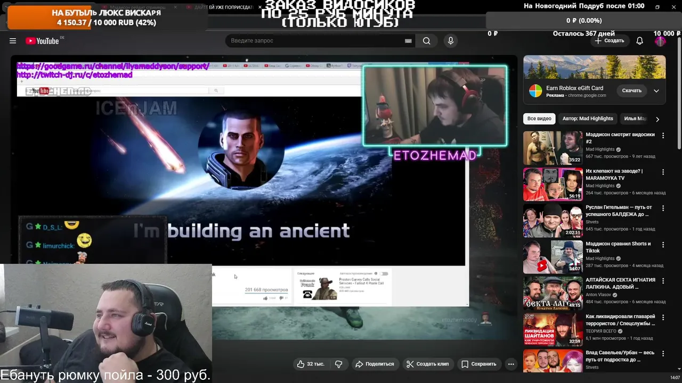This screenshot has height=383, width=682.
Task: Like the video (32 тыс.)
Action: [311, 364]
